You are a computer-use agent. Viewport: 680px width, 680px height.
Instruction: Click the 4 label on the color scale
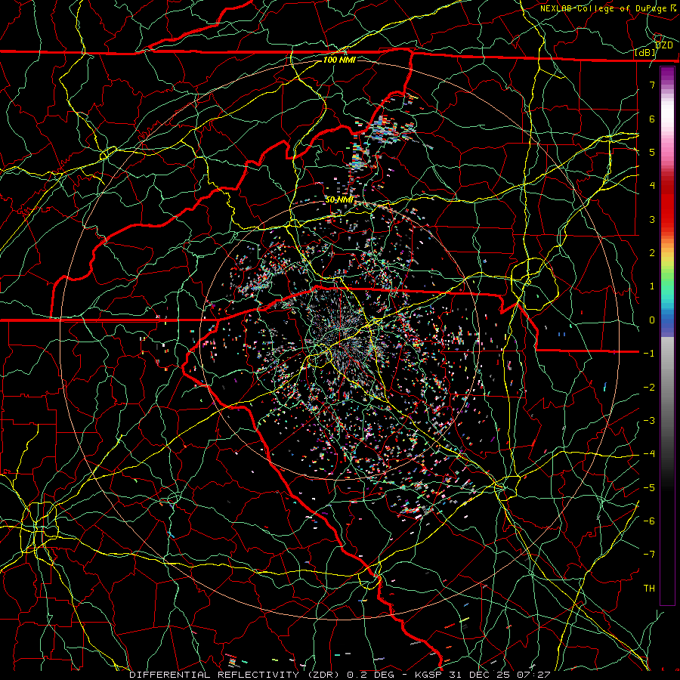tap(652, 186)
